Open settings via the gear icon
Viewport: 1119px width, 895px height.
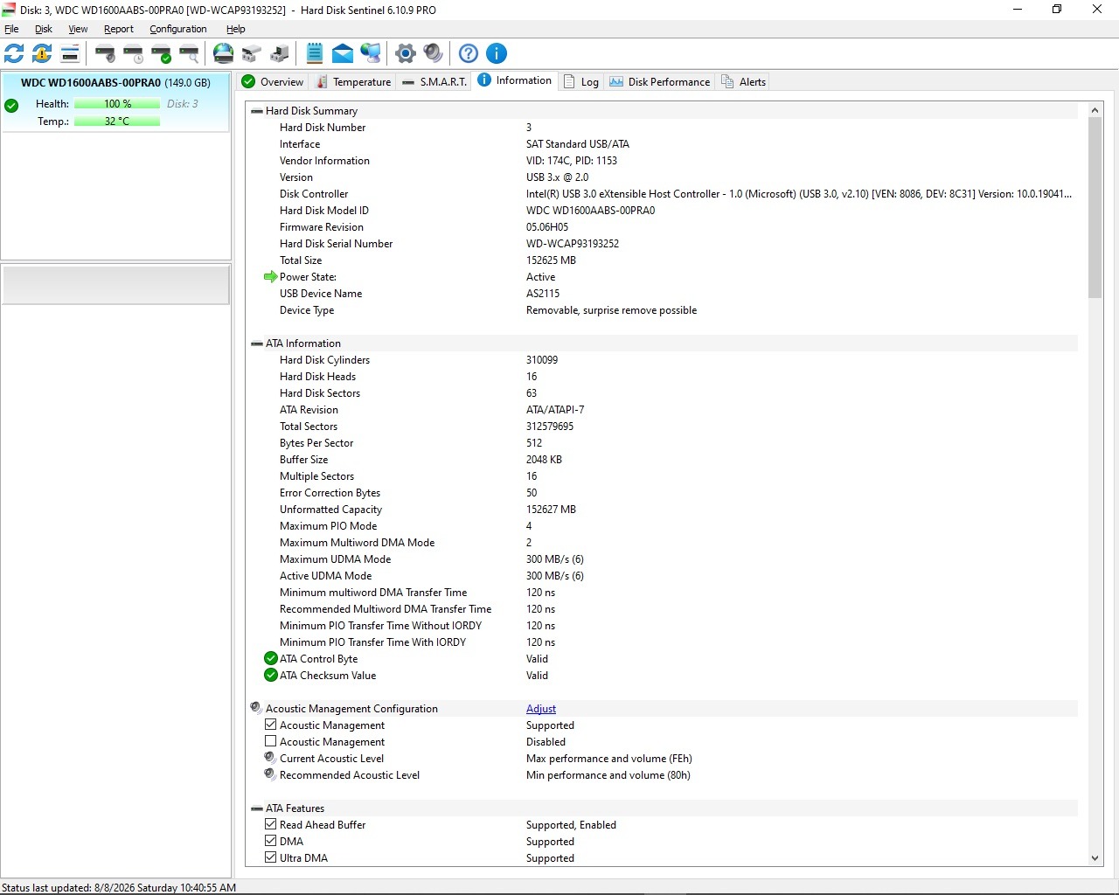click(406, 53)
